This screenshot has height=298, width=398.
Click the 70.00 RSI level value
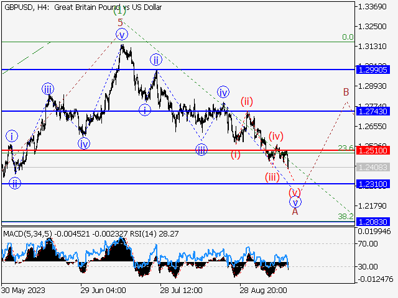coord(368,244)
